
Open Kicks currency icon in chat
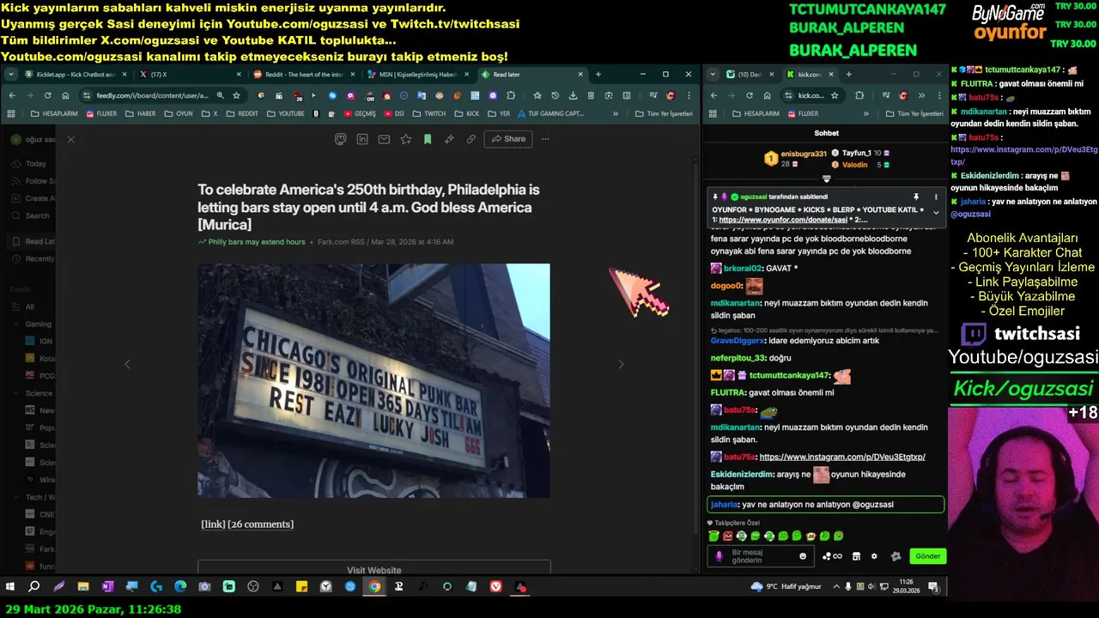[832, 556]
